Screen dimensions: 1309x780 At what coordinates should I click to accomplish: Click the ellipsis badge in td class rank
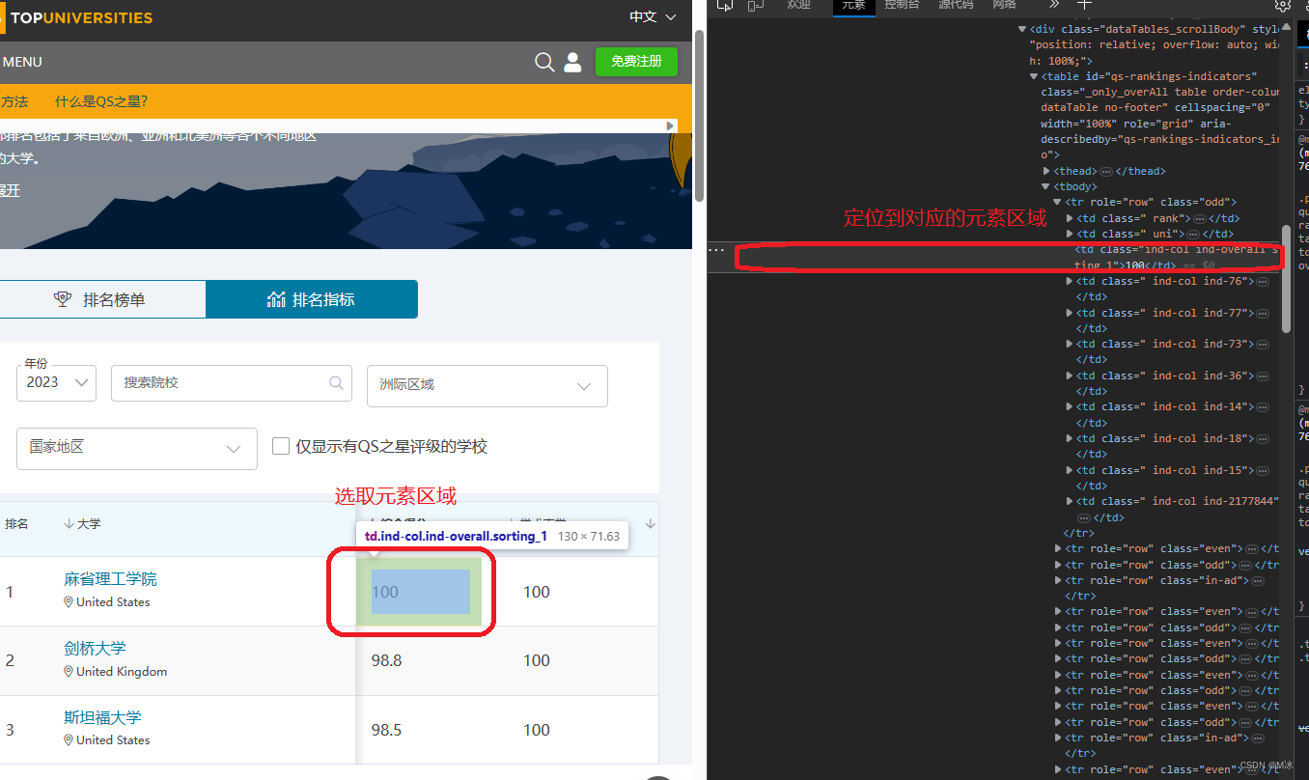1200,218
